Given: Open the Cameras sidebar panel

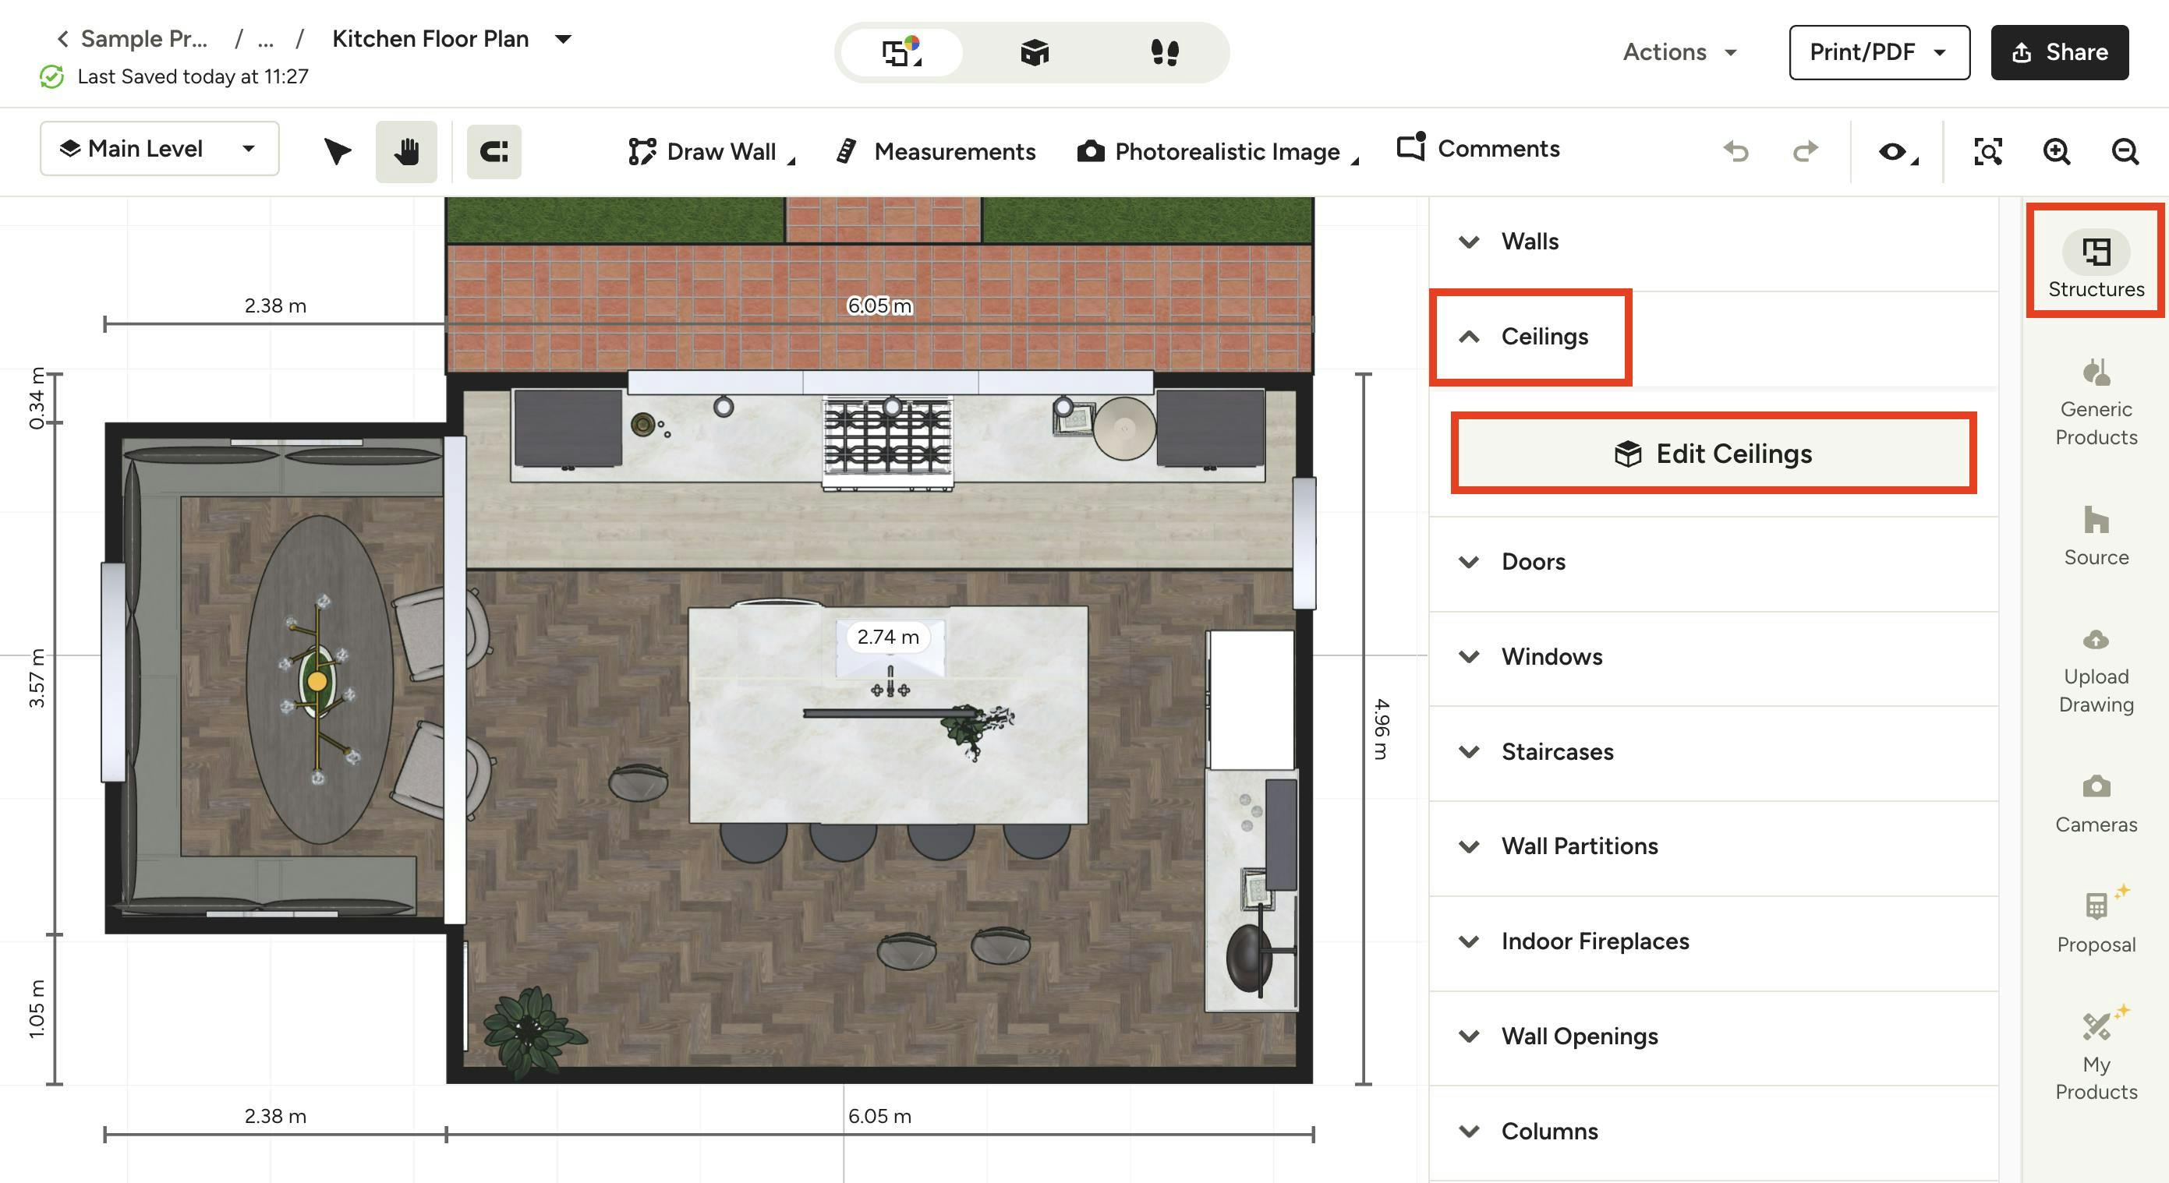Looking at the screenshot, I should click(x=2096, y=803).
